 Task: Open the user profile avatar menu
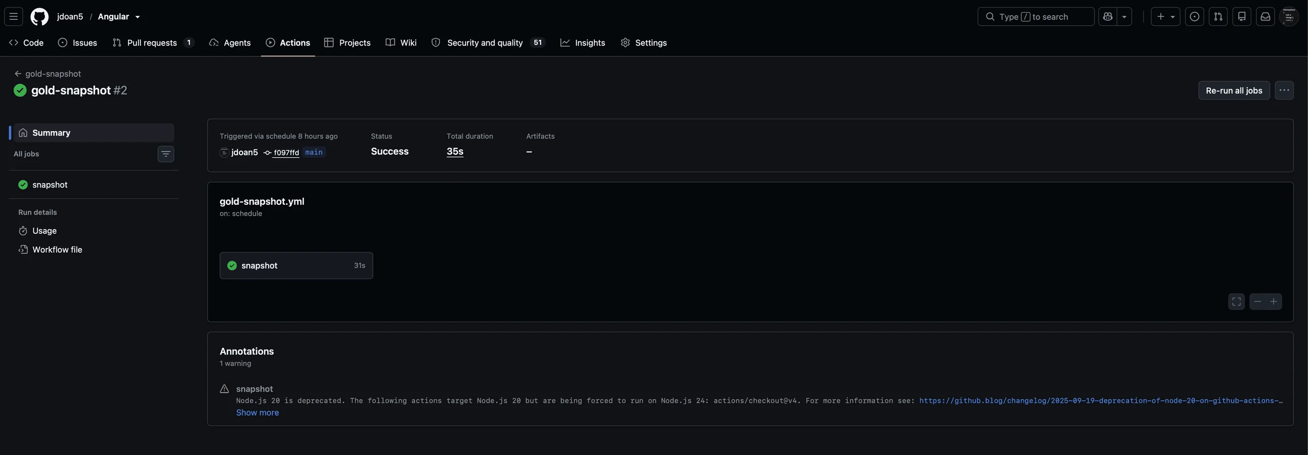tap(1289, 16)
